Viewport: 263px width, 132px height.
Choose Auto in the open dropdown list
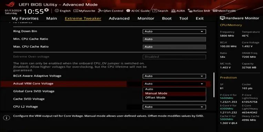(x=174, y=89)
